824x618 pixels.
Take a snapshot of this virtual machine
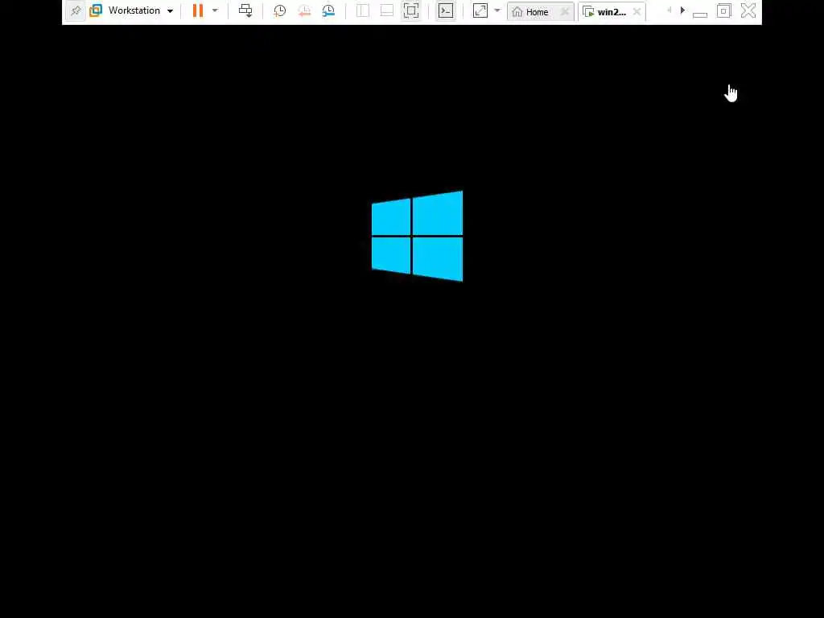click(x=279, y=10)
